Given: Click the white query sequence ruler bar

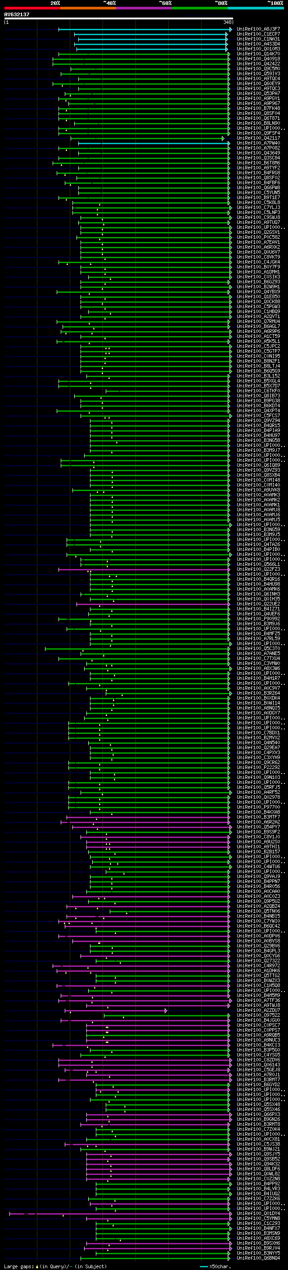Looking at the screenshot, I should [119, 19].
